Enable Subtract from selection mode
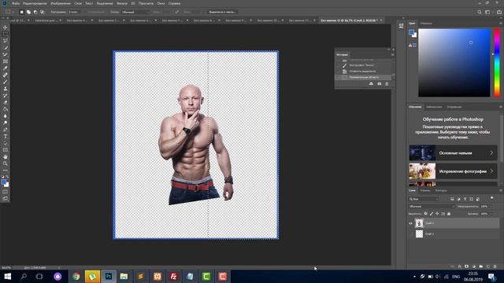 click(x=35, y=12)
